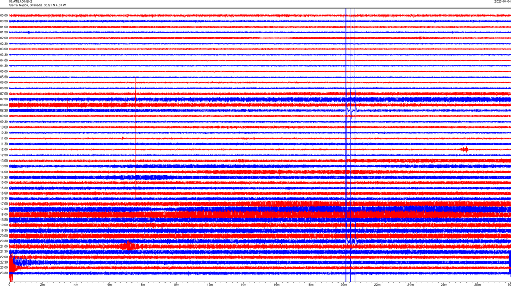
Task: Click the station code IG.ATEJ.00.EHZ header
Action: click(x=21, y=2)
